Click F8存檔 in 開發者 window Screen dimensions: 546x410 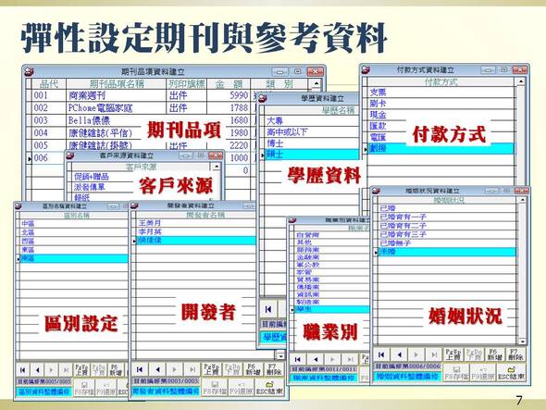coord(215,387)
